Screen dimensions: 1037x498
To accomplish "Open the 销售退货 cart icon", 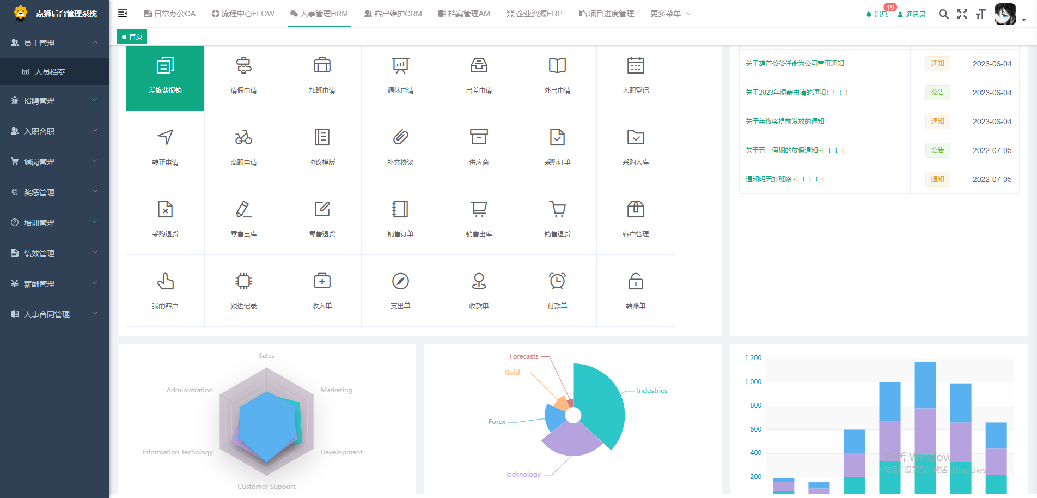I will 557,209.
